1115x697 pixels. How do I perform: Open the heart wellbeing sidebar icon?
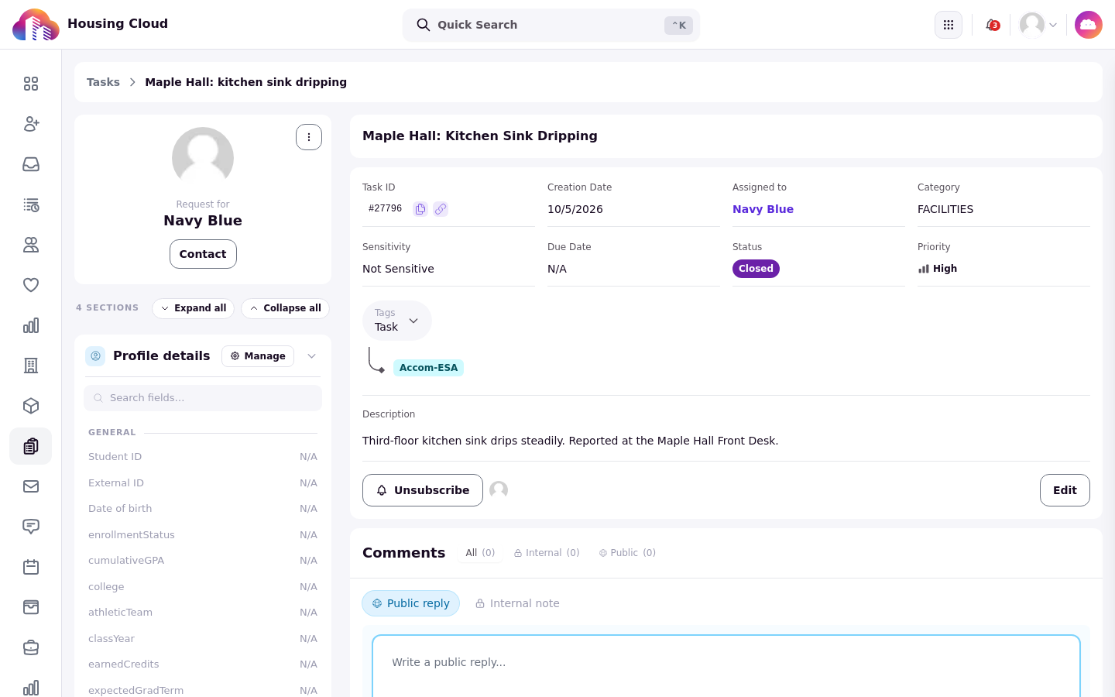31,285
